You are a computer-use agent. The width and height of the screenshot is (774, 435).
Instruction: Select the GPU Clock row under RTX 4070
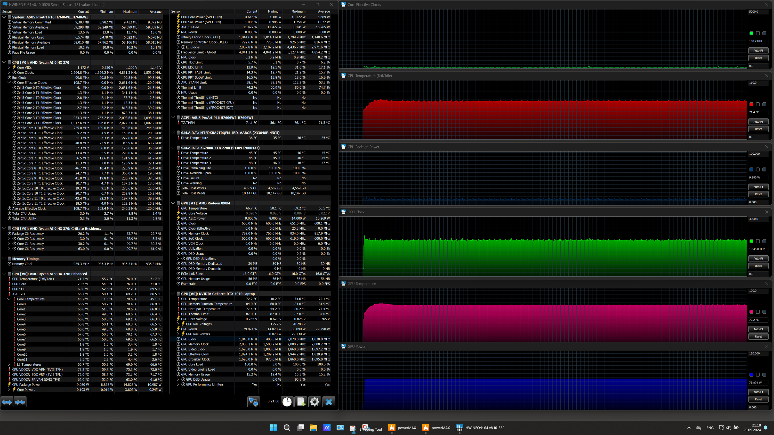188,339
